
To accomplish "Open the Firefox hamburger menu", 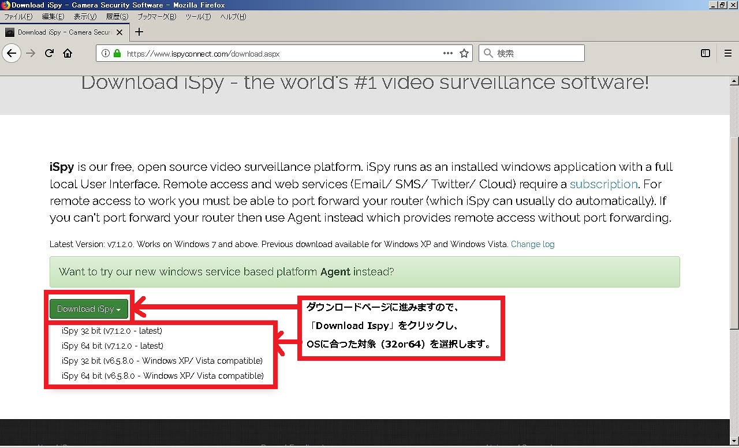I will (727, 53).
